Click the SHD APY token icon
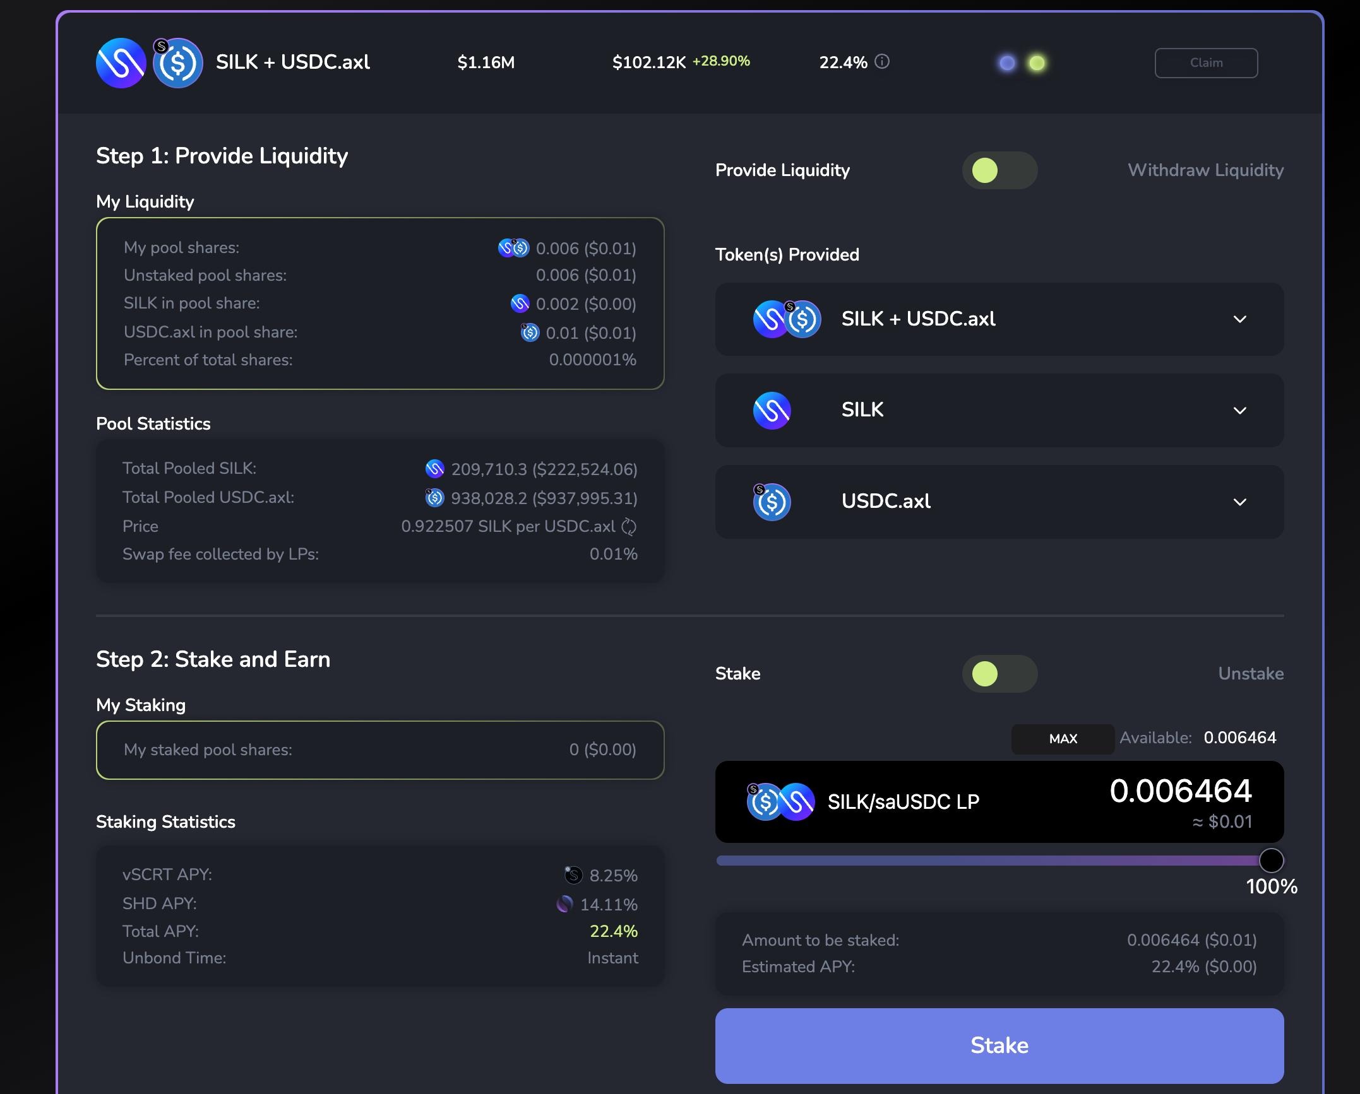Image resolution: width=1360 pixels, height=1094 pixels. [564, 904]
